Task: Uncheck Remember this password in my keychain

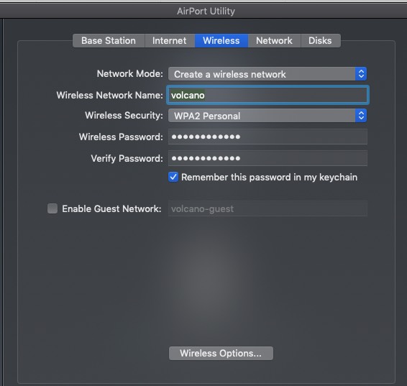Action: 173,177
